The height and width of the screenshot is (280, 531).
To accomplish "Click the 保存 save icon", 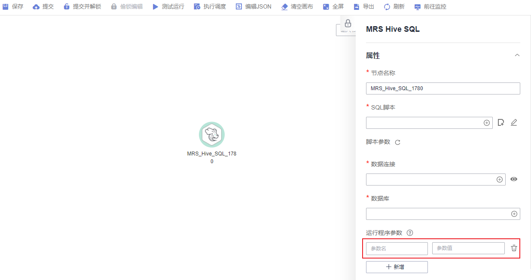I will coord(6,6).
